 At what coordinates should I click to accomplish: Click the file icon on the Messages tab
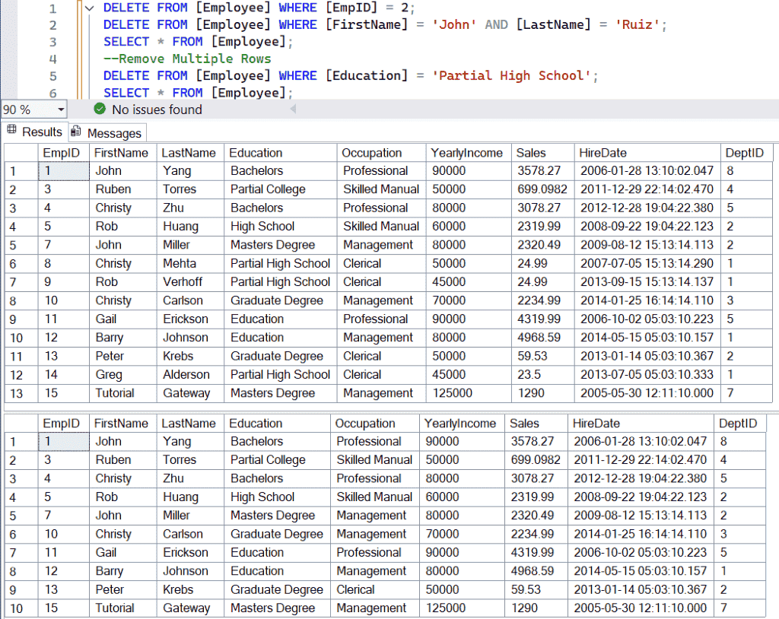pyautogui.click(x=75, y=132)
